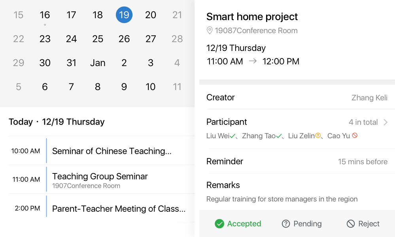Click pending question icon beside Liu Zelin
Screen dimensions: 395x237
click(x=318, y=136)
